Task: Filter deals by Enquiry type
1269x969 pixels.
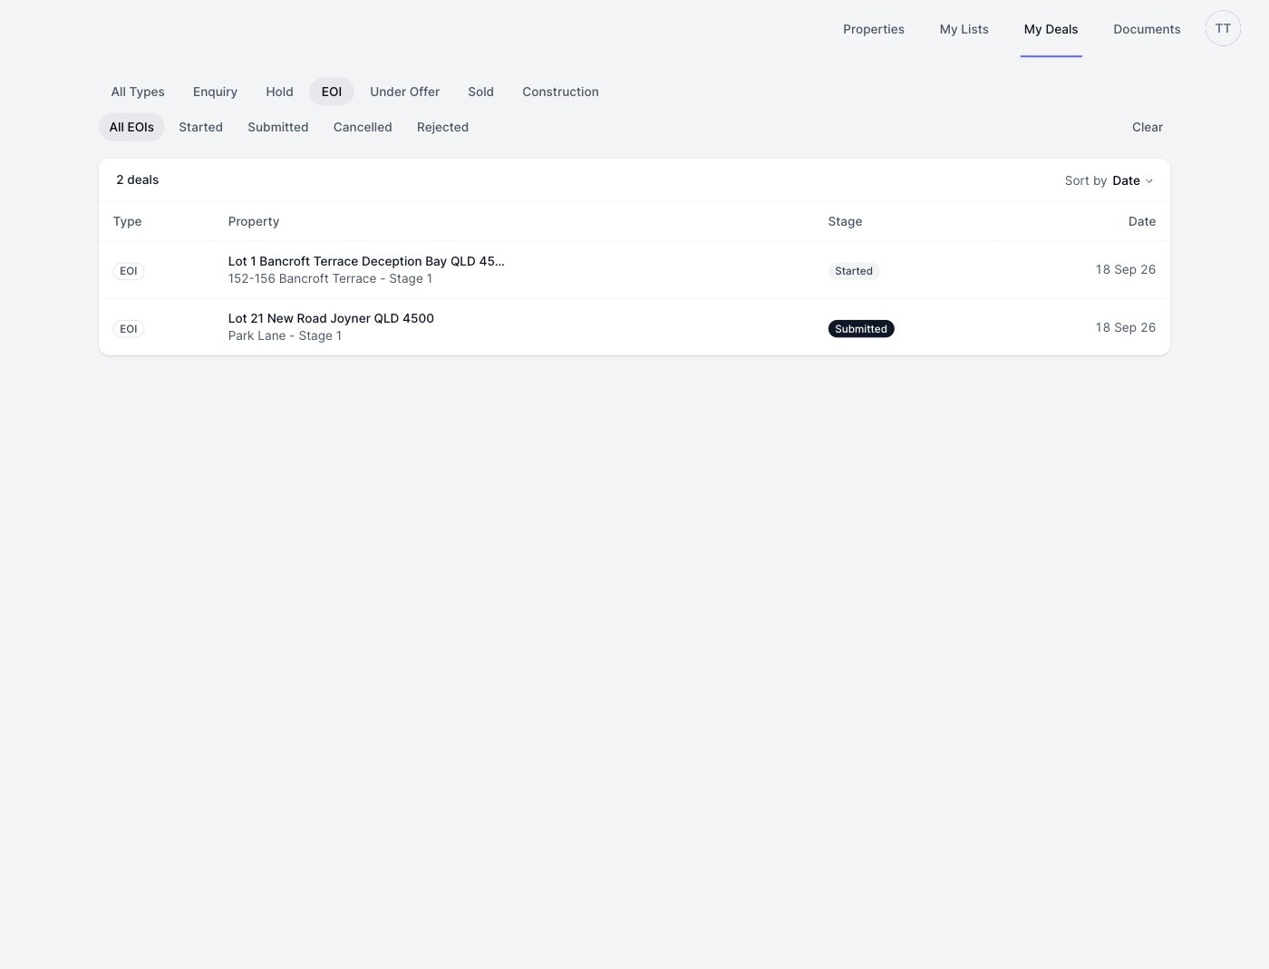Action: pos(215,92)
